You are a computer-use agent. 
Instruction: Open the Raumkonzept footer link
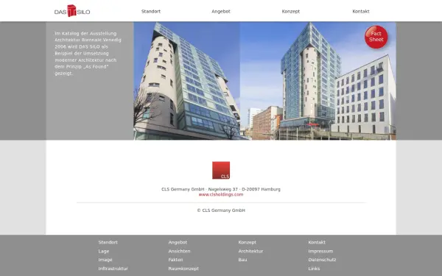pyautogui.click(x=183, y=269)
